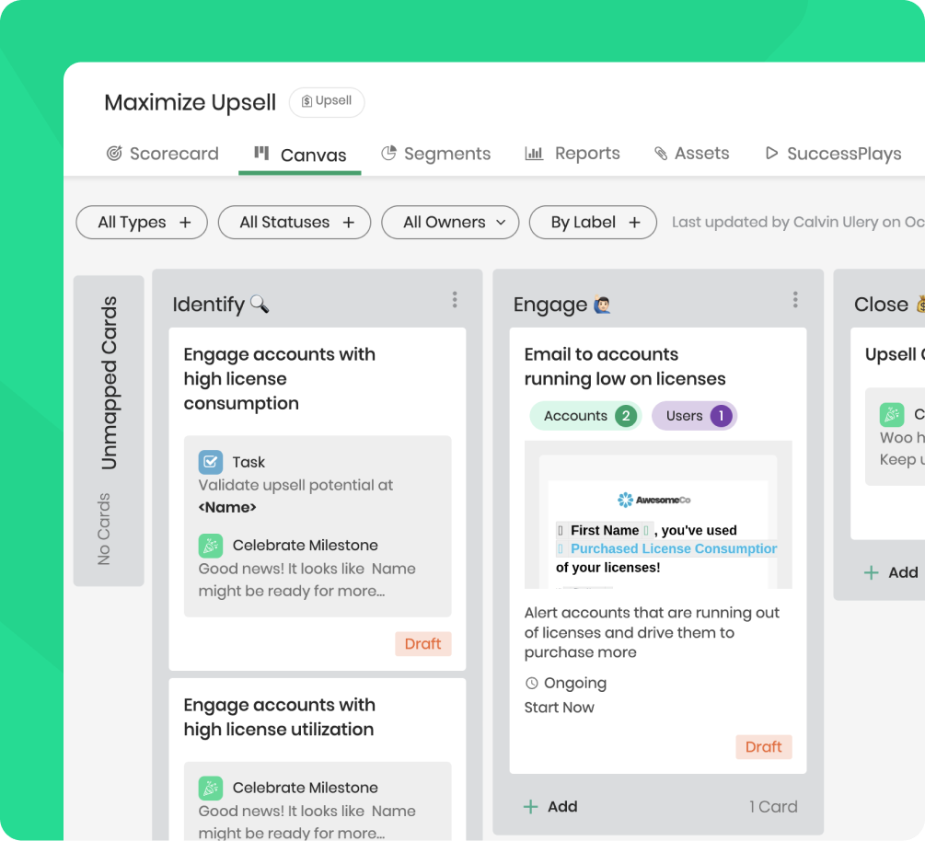Click the Segments pie chart icon
925x841 pixels.
point(388,154)
